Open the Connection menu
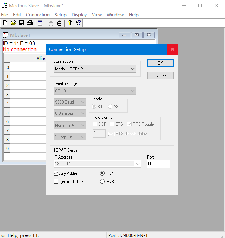The height and width of the screenshot is (238, 225). click(38, 15)
